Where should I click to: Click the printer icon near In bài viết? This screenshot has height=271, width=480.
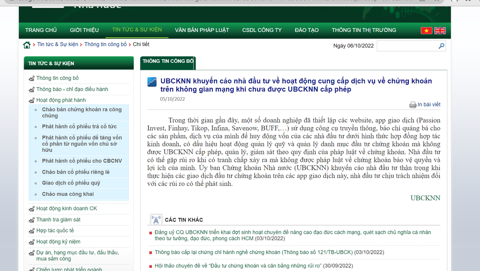point(413,104)
